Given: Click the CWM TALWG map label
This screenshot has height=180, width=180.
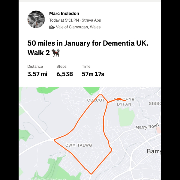Looking at the screenshot, I should click(x=79, y=145).
